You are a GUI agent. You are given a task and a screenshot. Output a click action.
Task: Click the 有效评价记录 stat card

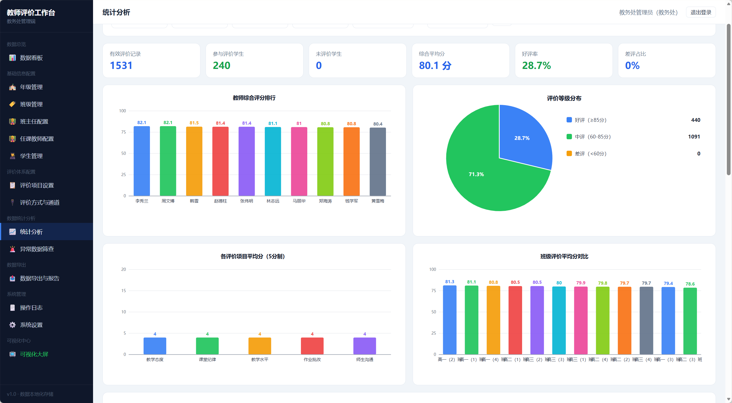click(x=151, y=60)
